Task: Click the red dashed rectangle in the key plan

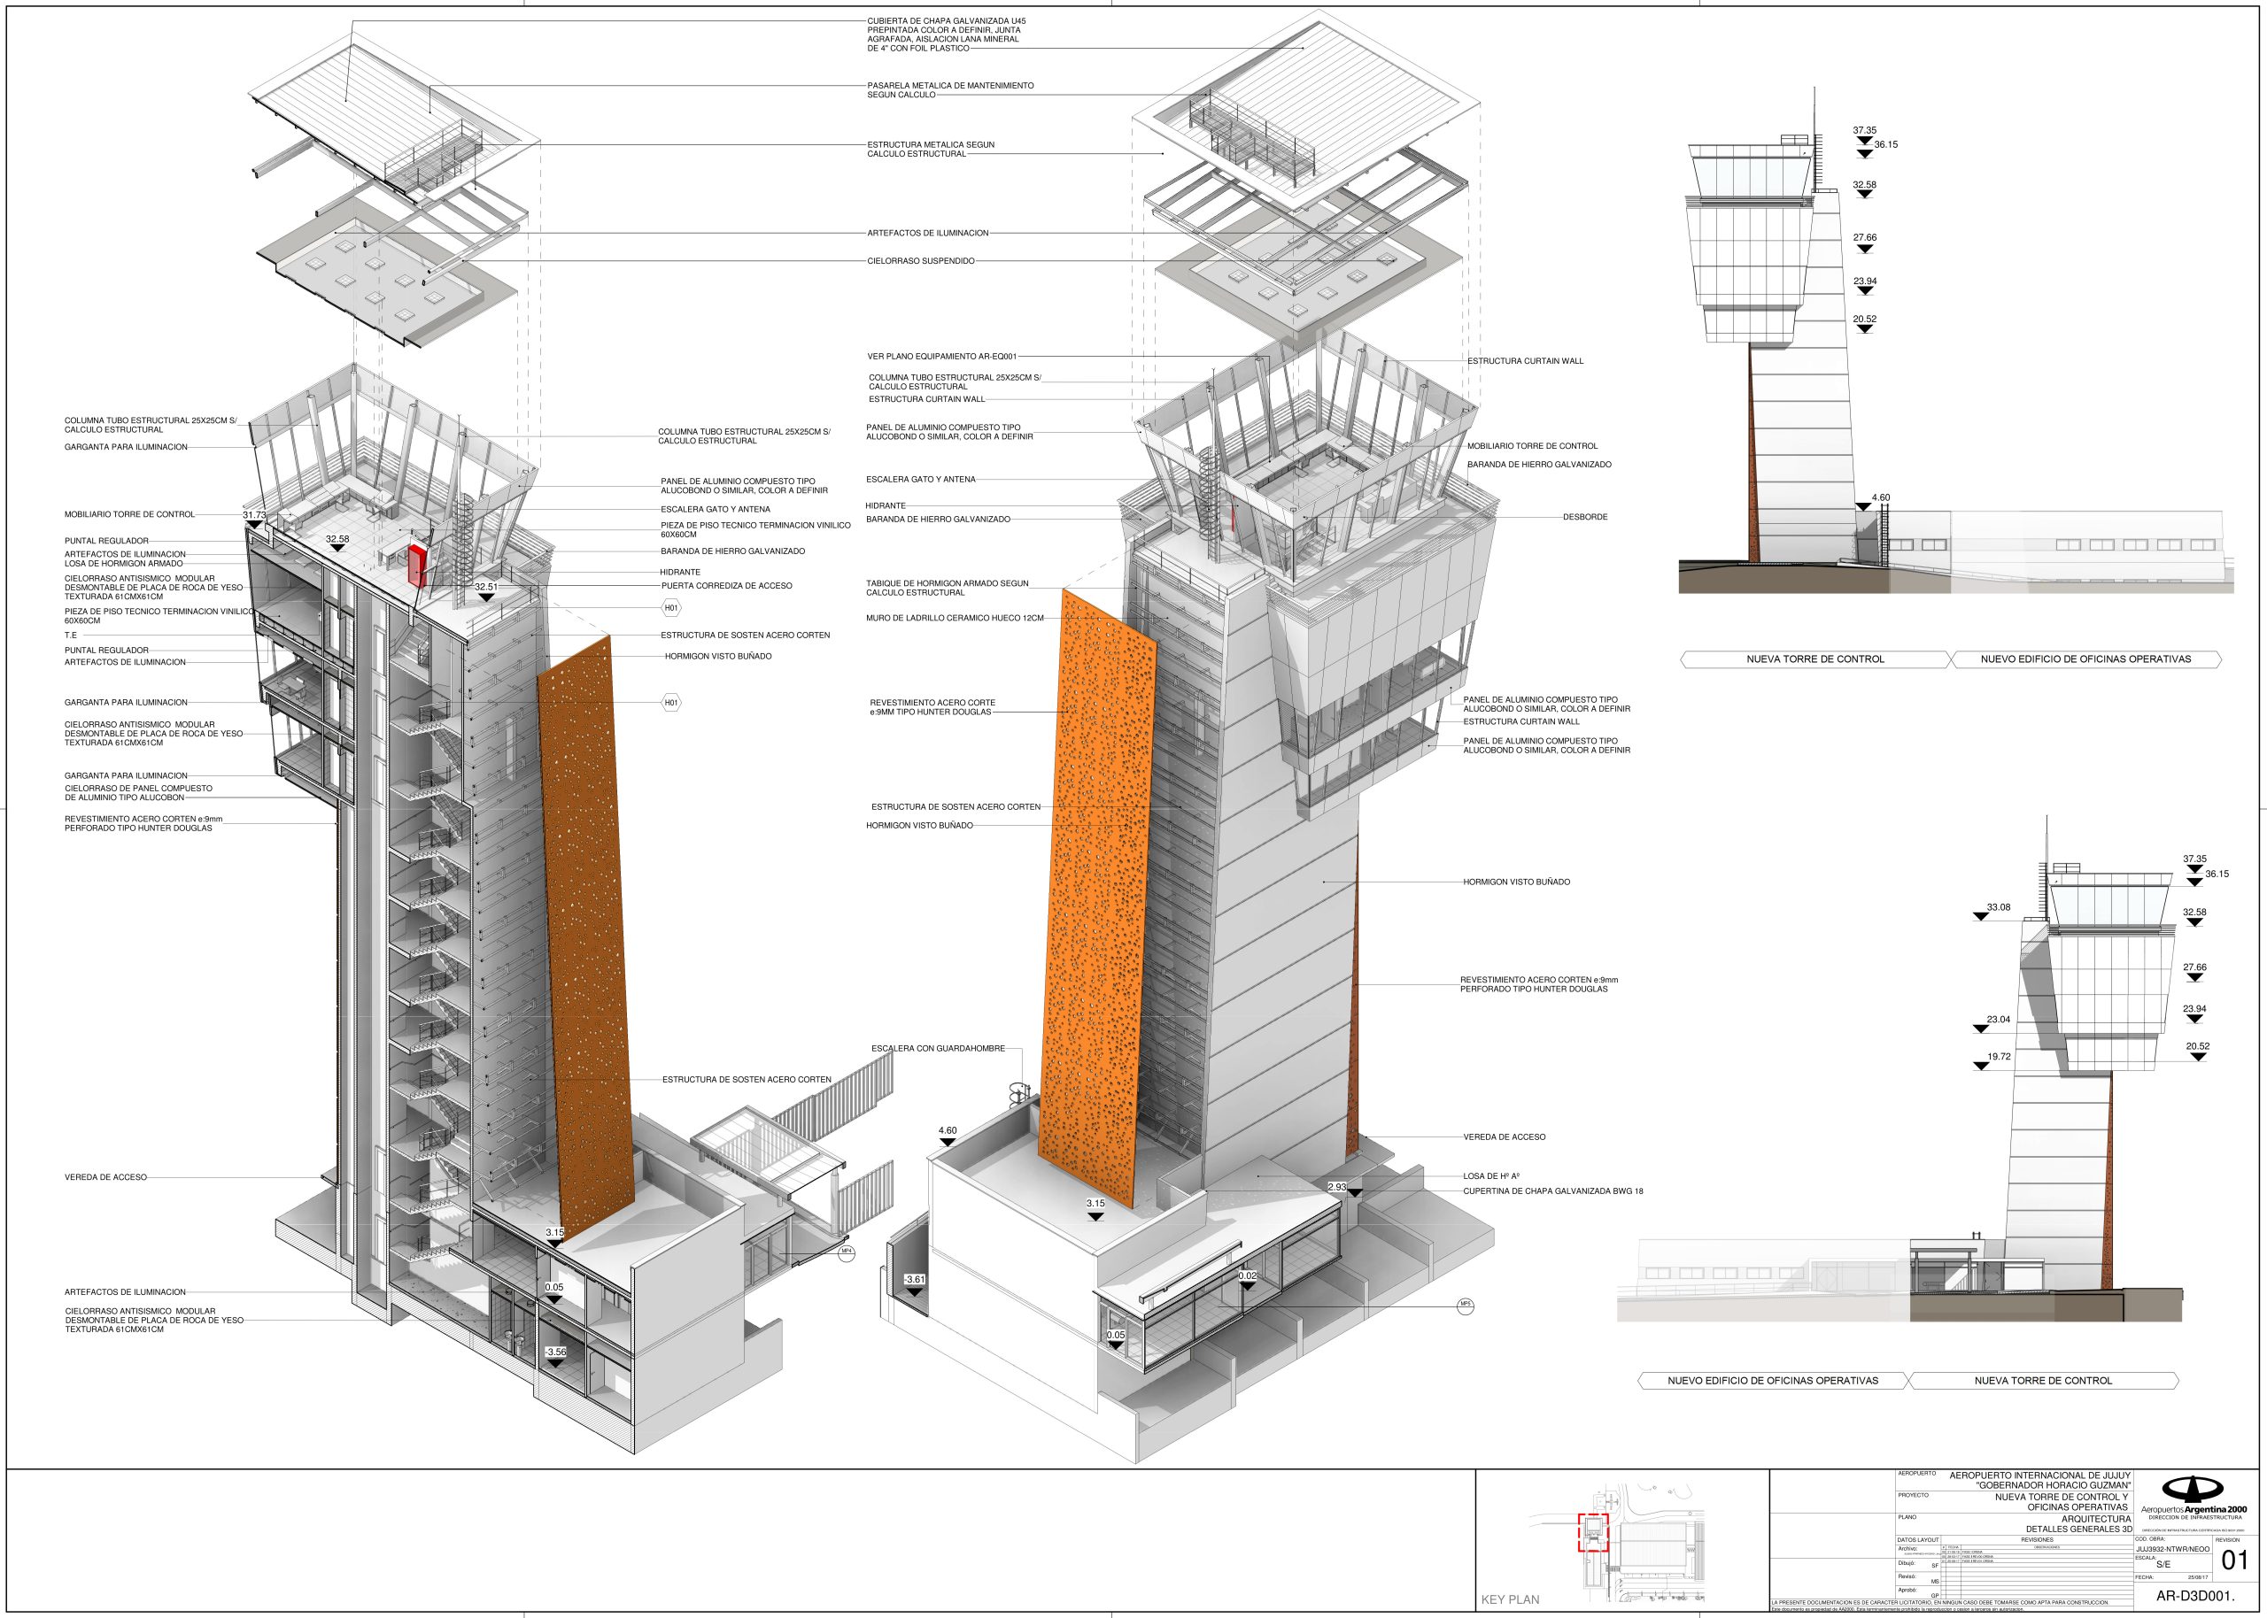Action: (x=1592, y=1532)
